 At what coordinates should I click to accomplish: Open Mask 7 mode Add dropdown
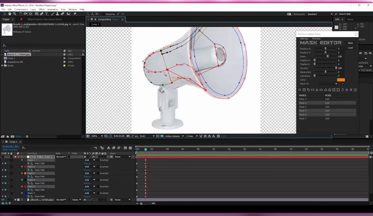[x=90, y=193]
